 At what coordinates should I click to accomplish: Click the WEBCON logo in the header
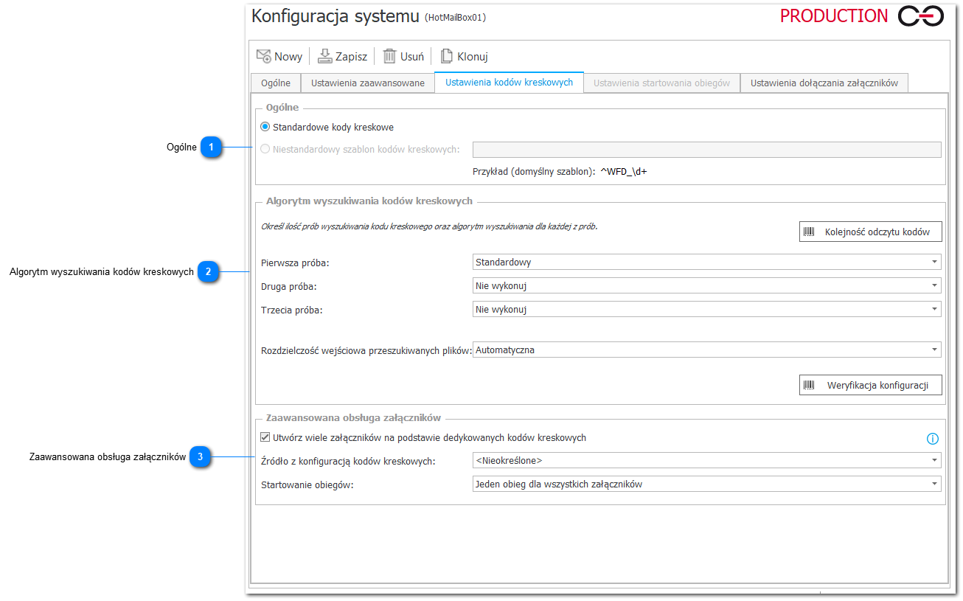(x=921, y=16)
